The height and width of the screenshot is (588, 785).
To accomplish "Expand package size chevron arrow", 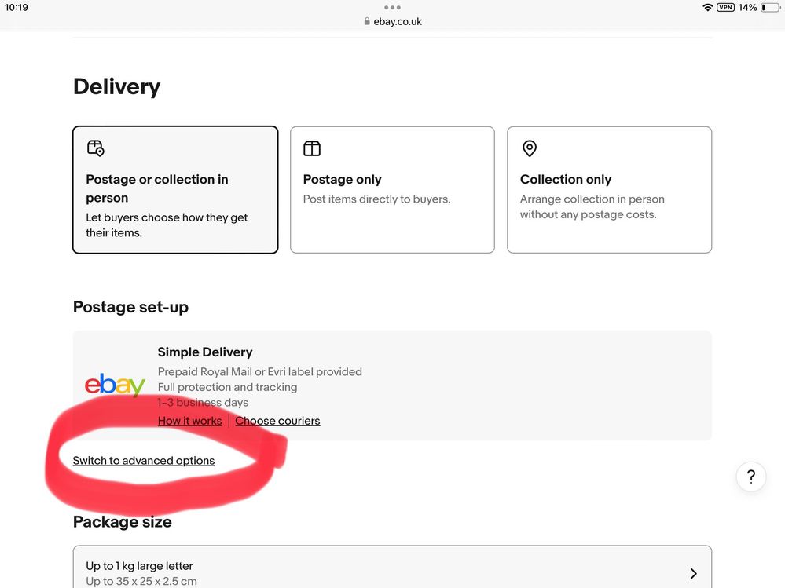I will coord(693,573).
